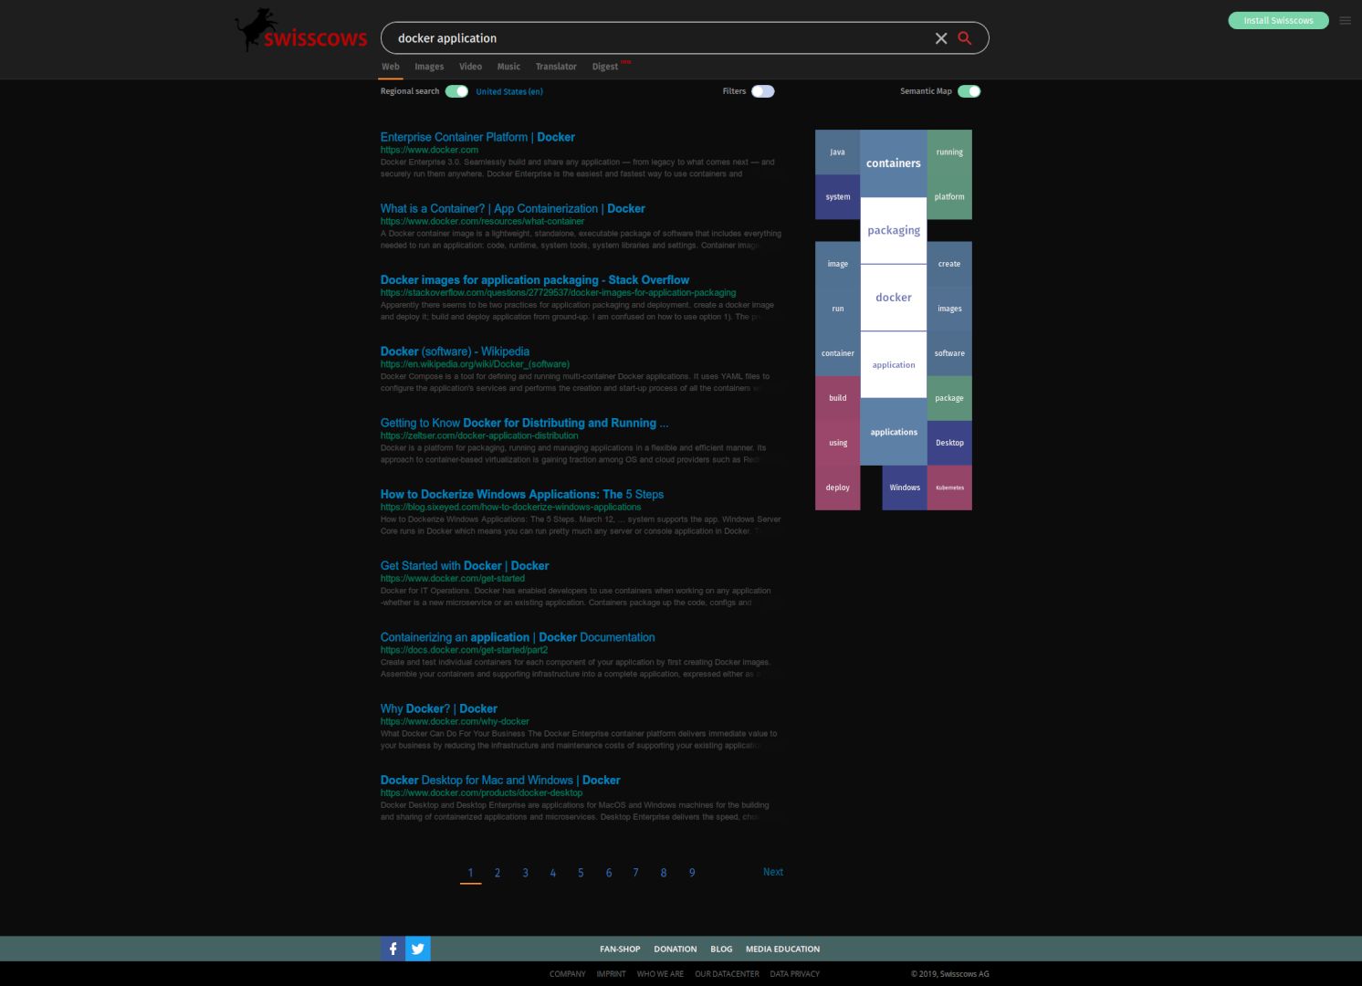The height and width of the screenshot is (986, 1362).
Task: Click the Swisscows logo
Action: tap(301, 31)
